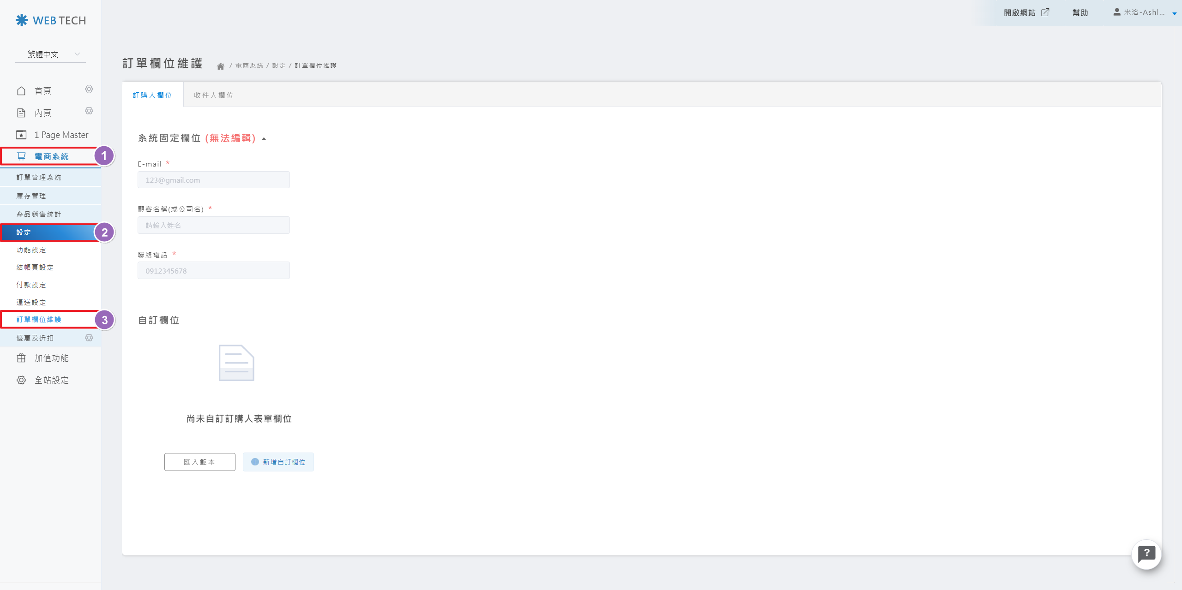Open the 繁體中文 language dropdown
The width and height of the screenshot is (1182, 590).
[51, 54]
